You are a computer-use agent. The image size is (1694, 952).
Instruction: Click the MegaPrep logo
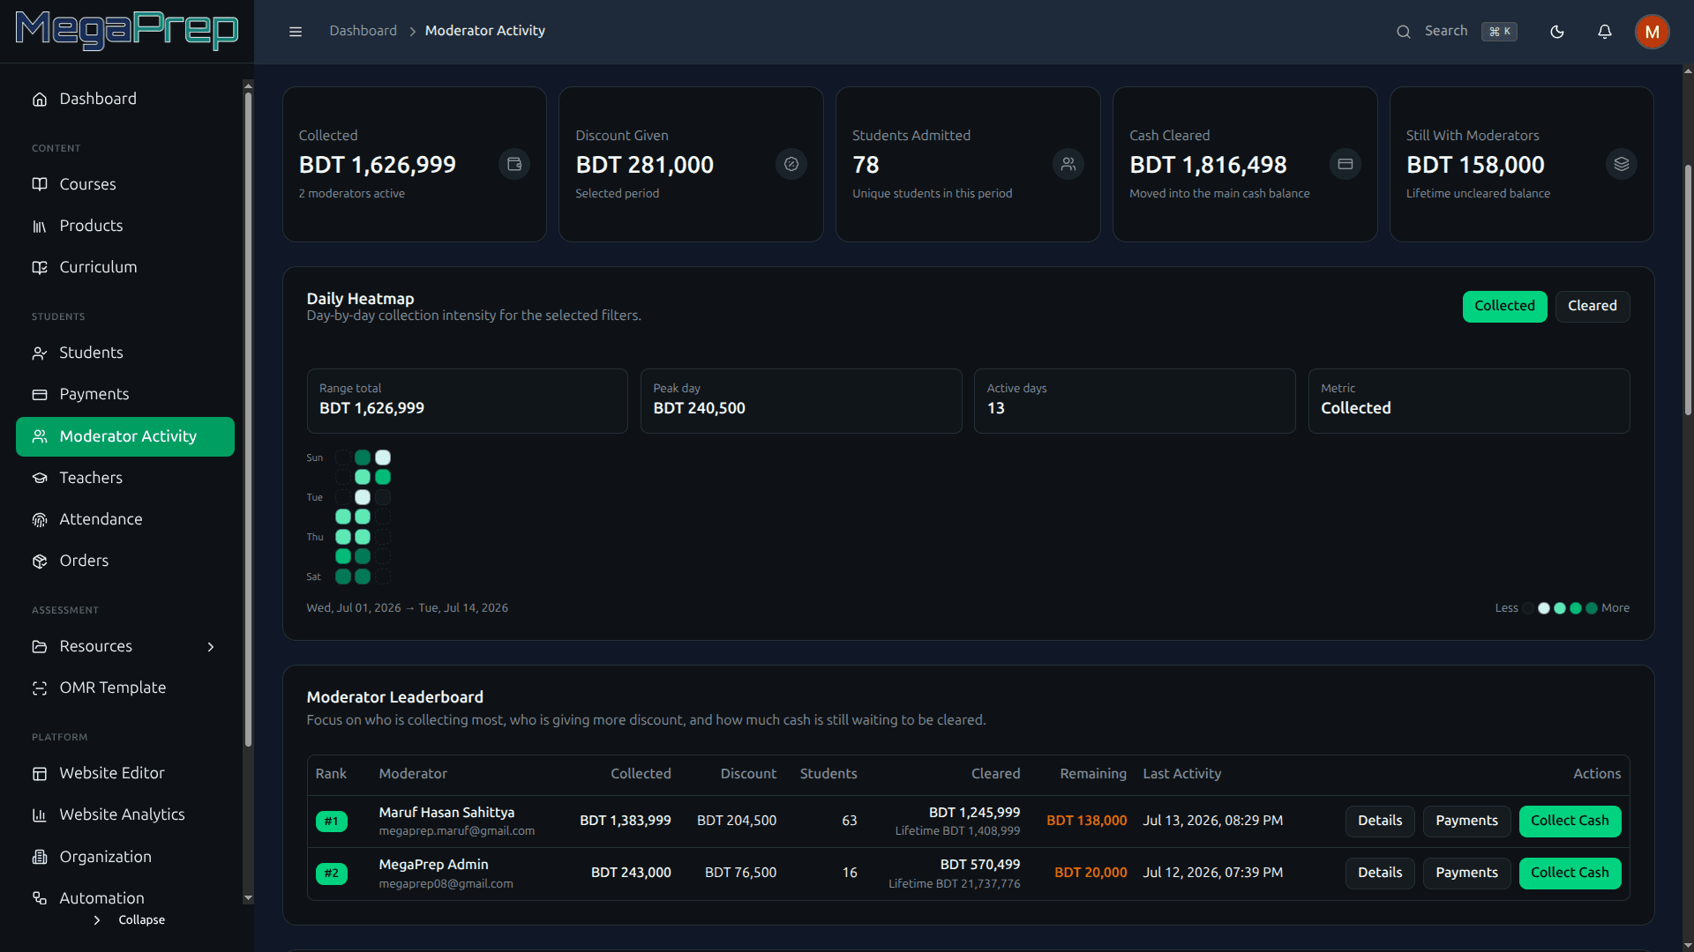(127, 31)
